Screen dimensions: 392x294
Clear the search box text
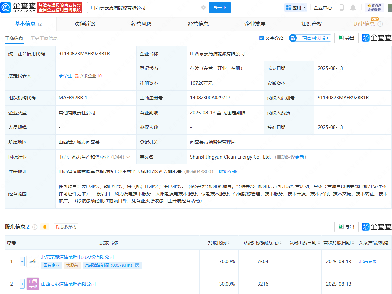coord(203,7)
